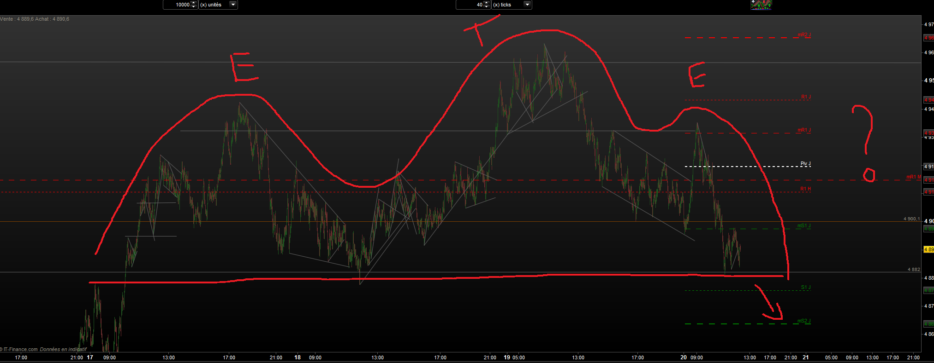934x363 pixels.
Task: Click the yellow current price tag on the price axis
Action: [x=928, y=249]
